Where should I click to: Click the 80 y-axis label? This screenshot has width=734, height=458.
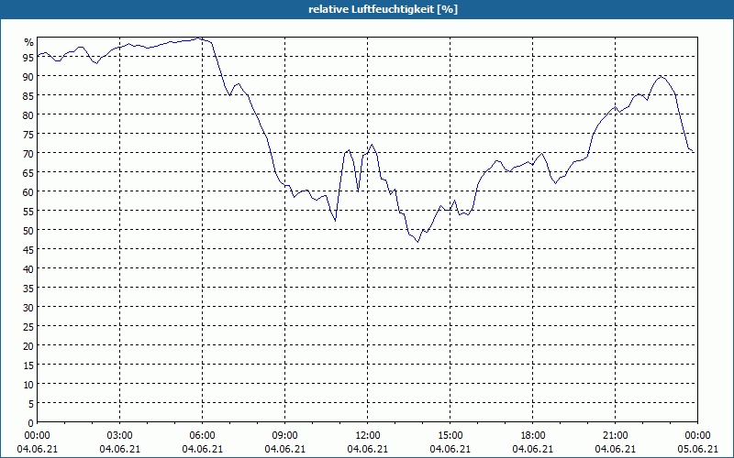click(x=28, y=114)
